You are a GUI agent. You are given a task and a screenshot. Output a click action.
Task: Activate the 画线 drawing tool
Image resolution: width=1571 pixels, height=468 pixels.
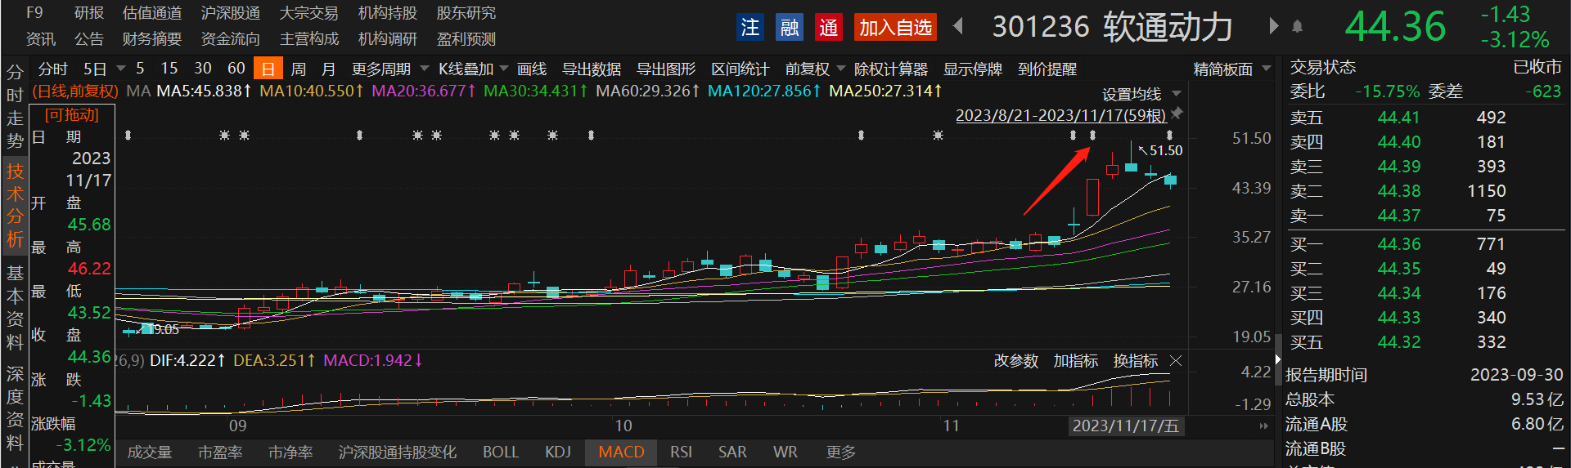coord(532,69)
